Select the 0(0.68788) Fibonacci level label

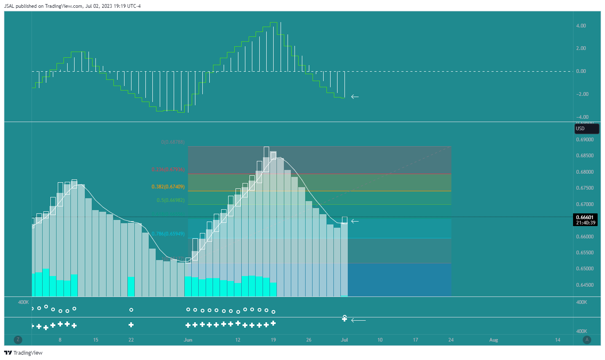[173, 142]
